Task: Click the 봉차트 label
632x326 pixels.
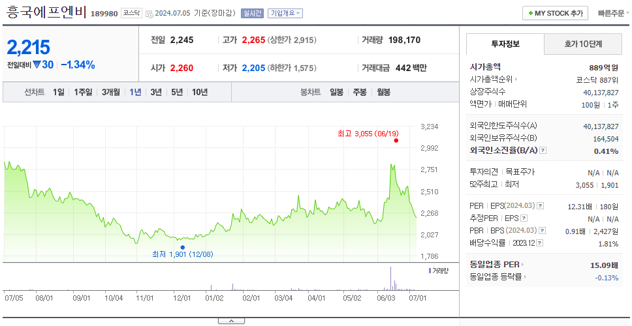Action: 310,92
